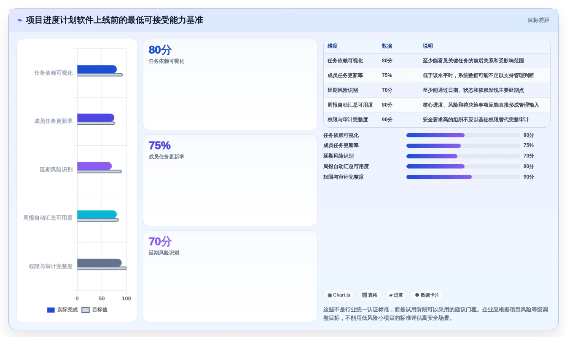Click the 周报自动汇总可用度 table cell
Screen dimensions: 567x337
click(x=350, y=105)
